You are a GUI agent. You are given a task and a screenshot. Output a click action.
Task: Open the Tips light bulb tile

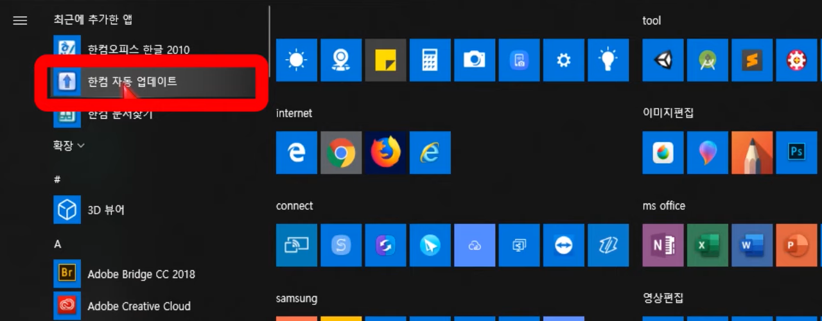point(608,60)
